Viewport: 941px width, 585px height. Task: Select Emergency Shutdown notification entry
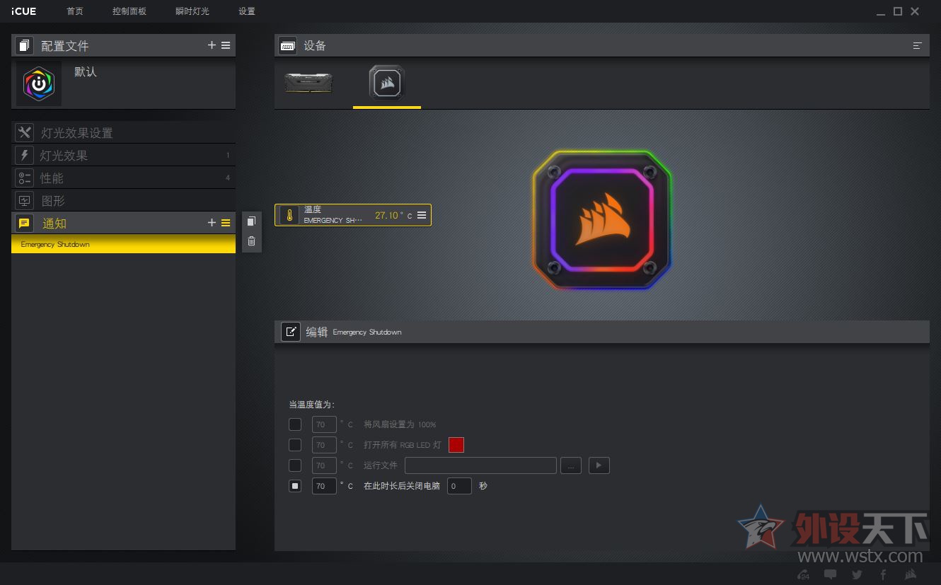[x=123, y=244]
